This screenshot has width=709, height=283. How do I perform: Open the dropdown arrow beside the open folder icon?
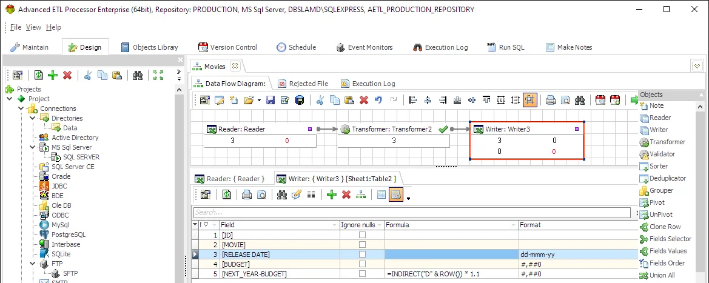click(x=259, y=101)
